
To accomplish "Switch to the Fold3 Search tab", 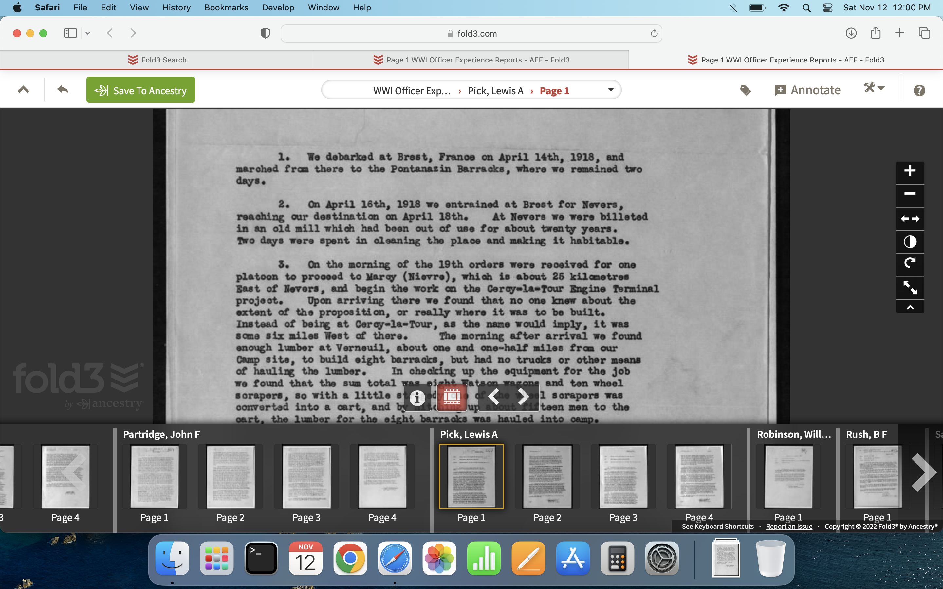I will click(x=157, y=60).
